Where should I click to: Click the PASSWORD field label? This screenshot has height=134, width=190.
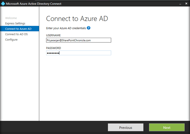pyautogui.click(x=53, y=48)
